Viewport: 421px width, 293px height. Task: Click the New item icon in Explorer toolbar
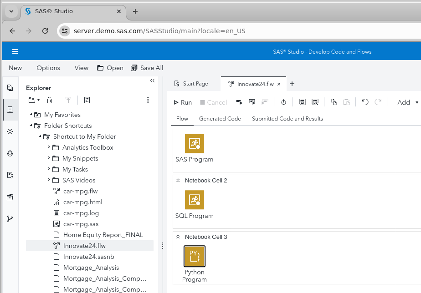point(31,100)
